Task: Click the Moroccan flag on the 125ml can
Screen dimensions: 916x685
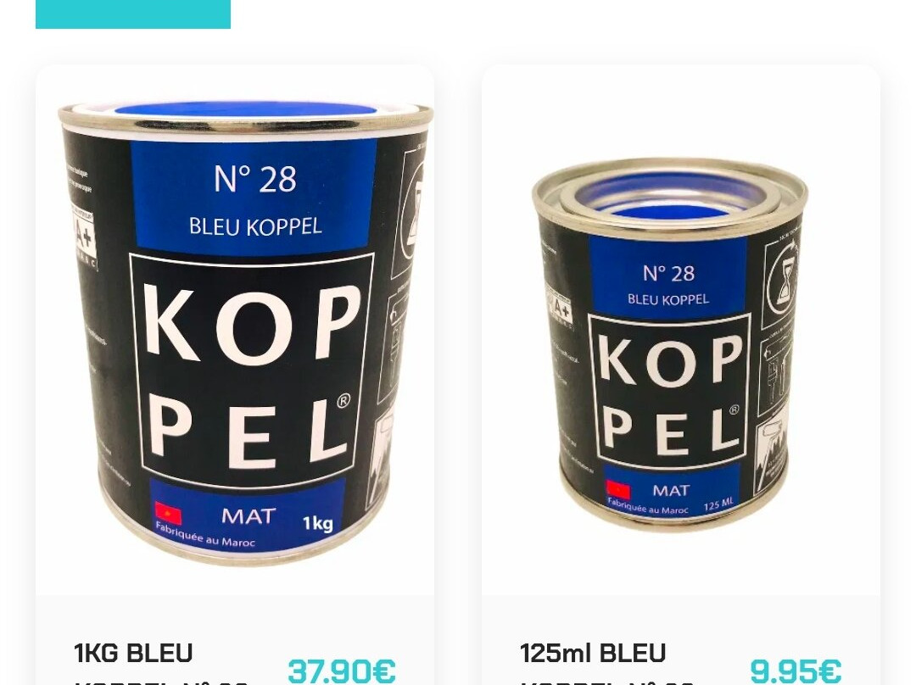Action: (x=618, y=490)
